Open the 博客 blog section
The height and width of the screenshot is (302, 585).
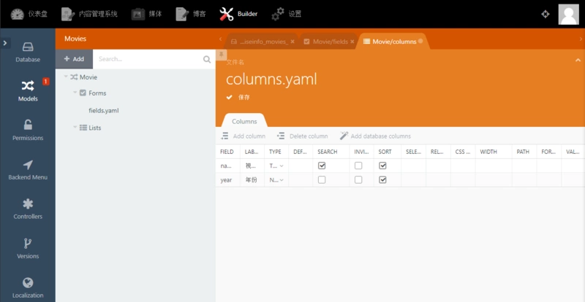point(191,14)
